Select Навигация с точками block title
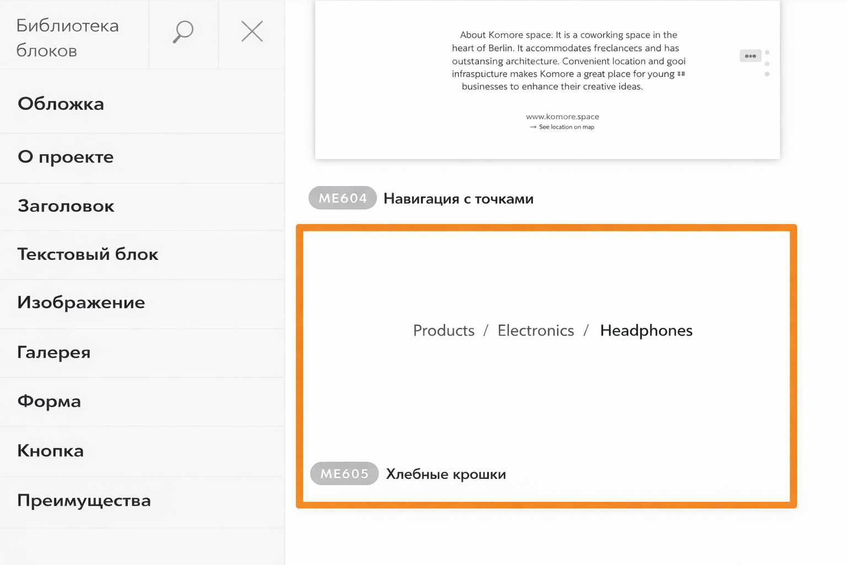Viewport: 847px width, 565px height. tap(458, 199)
